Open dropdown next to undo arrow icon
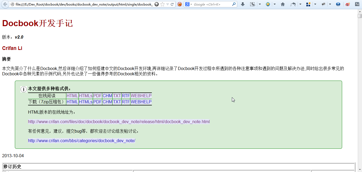The width and height of the screenshot is (362, 172). (300, 4)
